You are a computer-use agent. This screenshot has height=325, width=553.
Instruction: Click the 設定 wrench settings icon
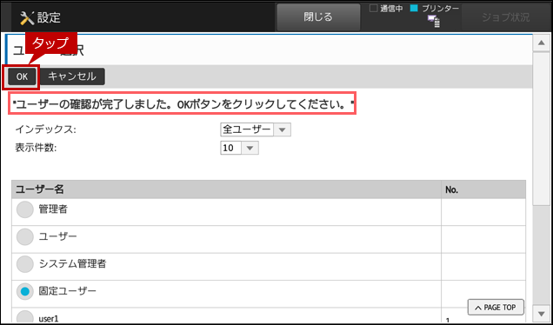point(27,17)
